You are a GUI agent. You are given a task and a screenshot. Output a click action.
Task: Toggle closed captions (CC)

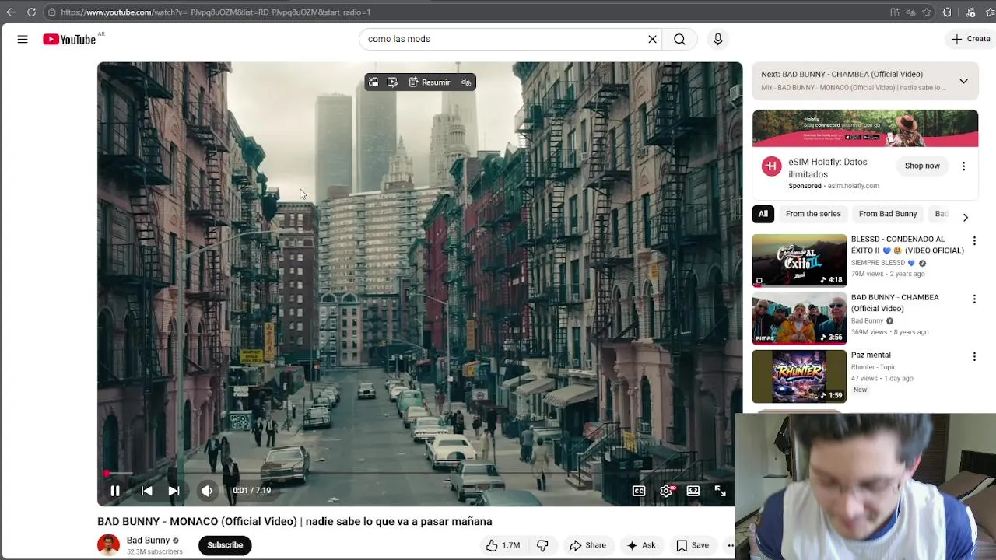pyautogui.click(x=639, y=491)
